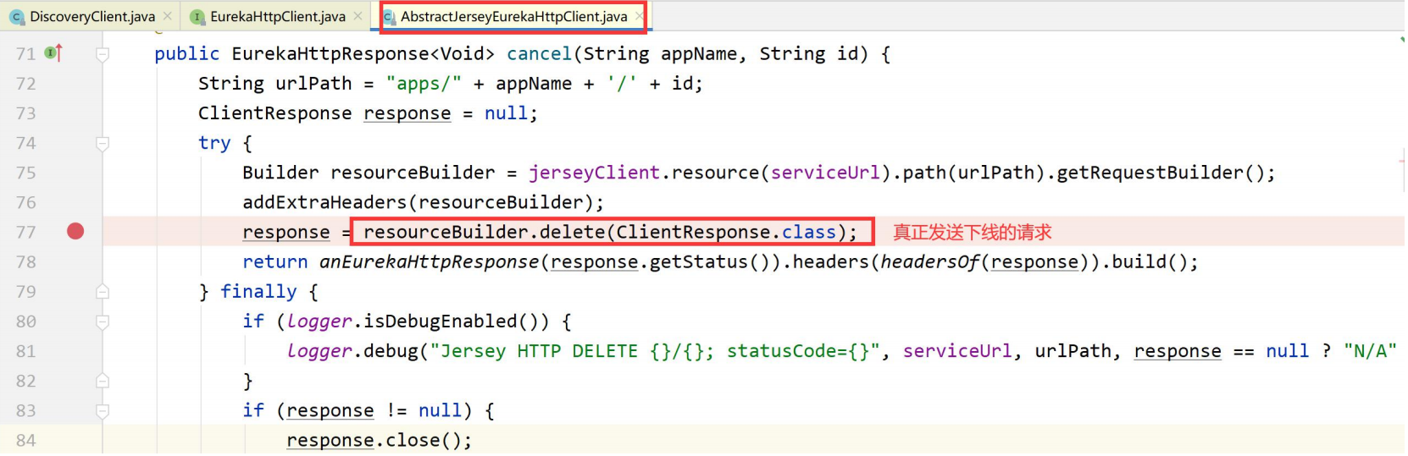The height and width of the screenshot is (456, 1408).
Task: Click the class icon on DiscoveryClient.java tab
Action: click(16, 17)
